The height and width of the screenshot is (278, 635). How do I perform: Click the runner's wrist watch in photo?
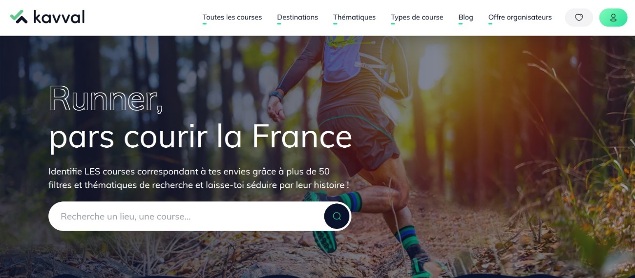click(277, 94)
